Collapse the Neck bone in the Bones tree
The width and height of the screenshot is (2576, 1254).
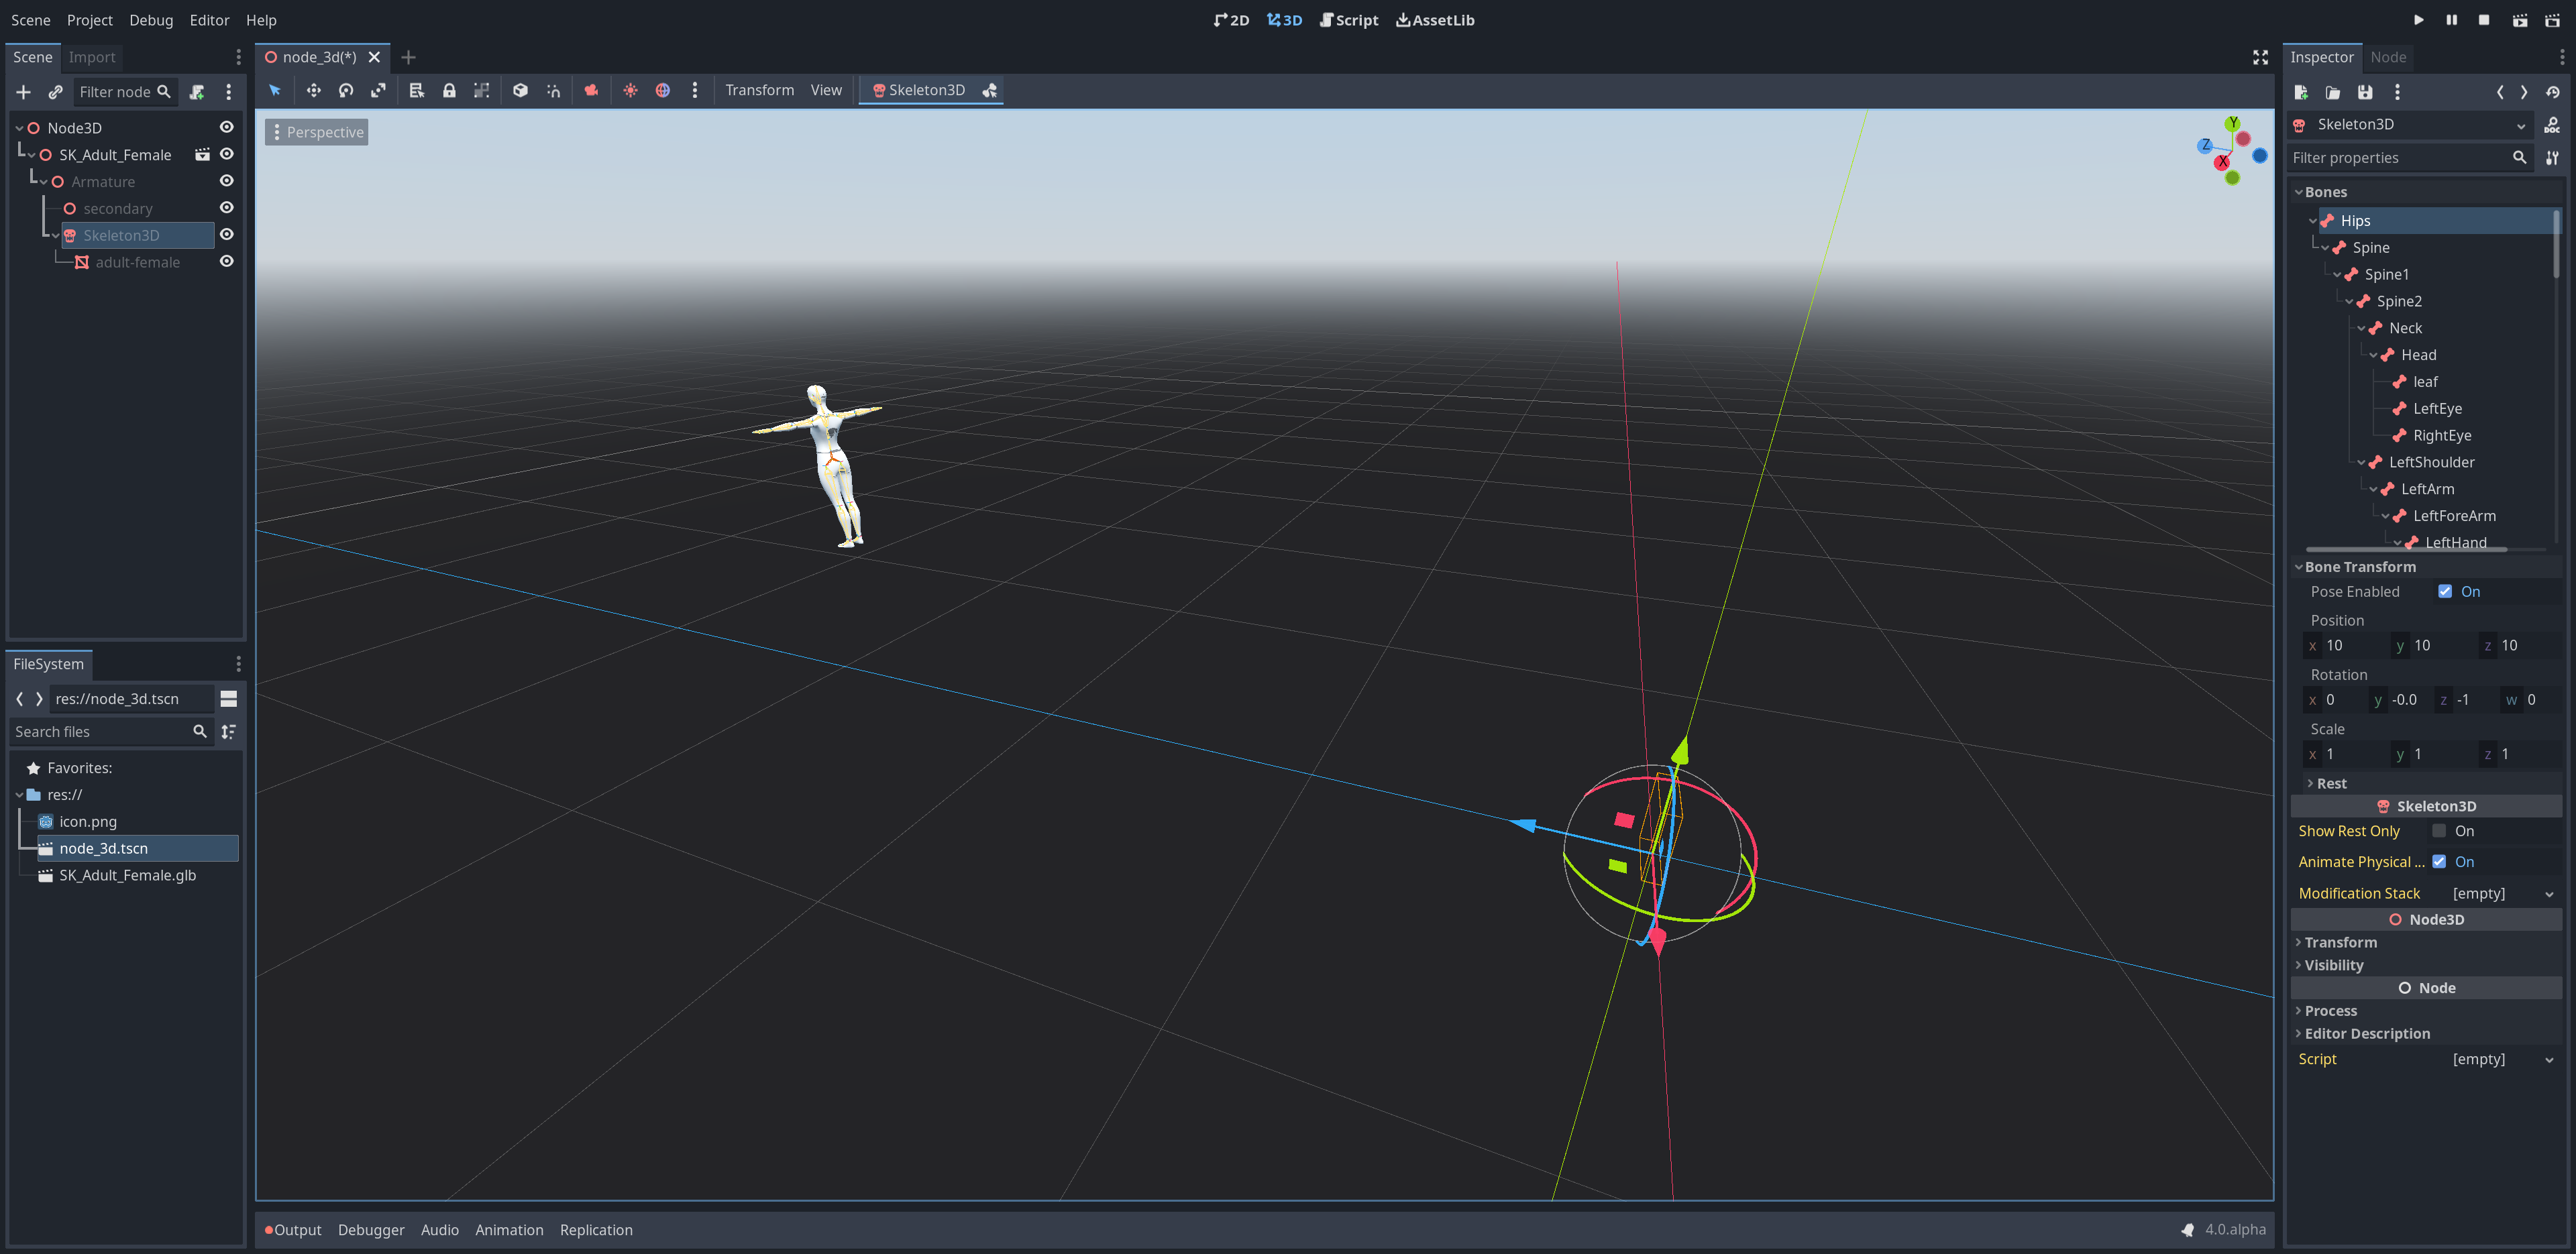(x=2363, y=327)
